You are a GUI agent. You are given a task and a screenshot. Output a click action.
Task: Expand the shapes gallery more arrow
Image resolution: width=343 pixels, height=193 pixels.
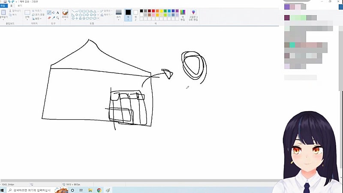(98, 18)
